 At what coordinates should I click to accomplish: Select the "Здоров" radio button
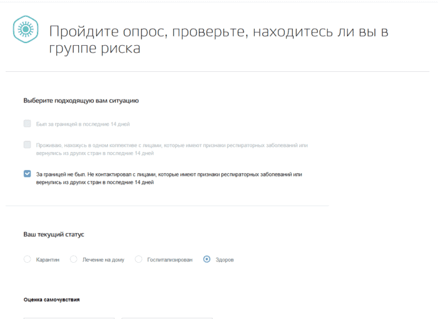[207, 259]
